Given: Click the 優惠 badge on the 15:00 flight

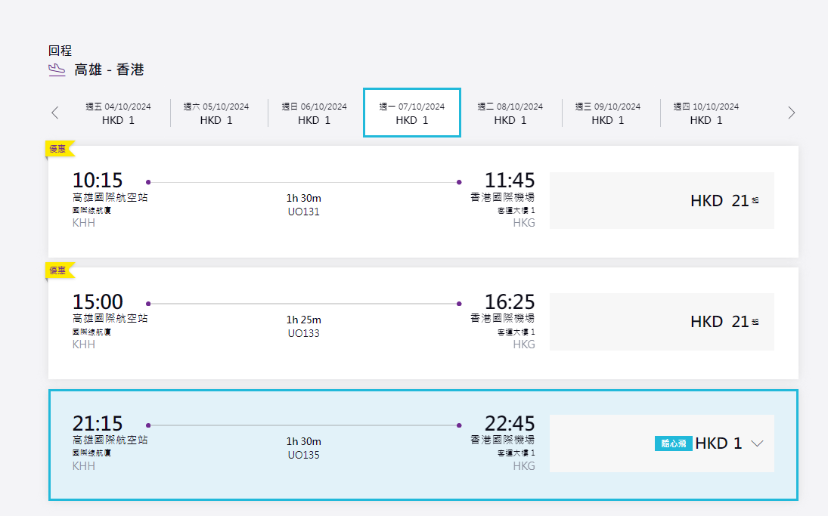Looking at the screenshot, I should click(59, 270).
